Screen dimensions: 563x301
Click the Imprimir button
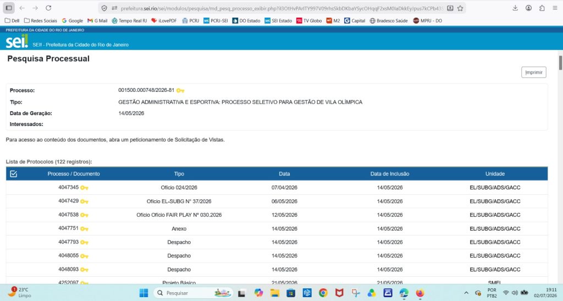point(533,72)
